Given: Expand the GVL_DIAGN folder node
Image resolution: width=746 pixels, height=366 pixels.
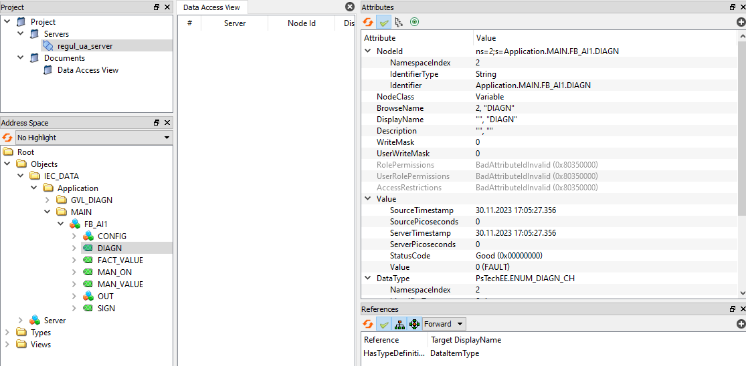Looking at the screenshot, I should (48, 200).
